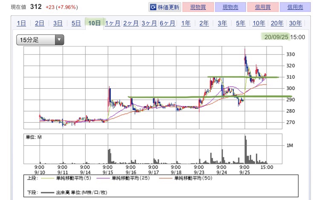Switch chart to 3ヶ月 range
The image size is (313, 200).
click(x=149, y=23)
